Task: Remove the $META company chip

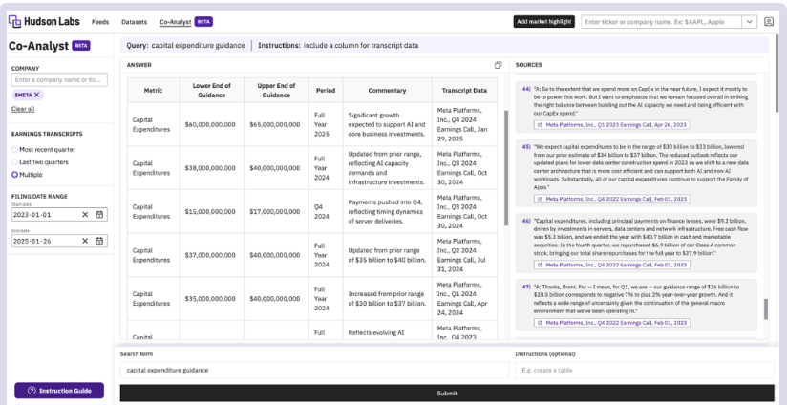Action: click(x=37, y=95)
